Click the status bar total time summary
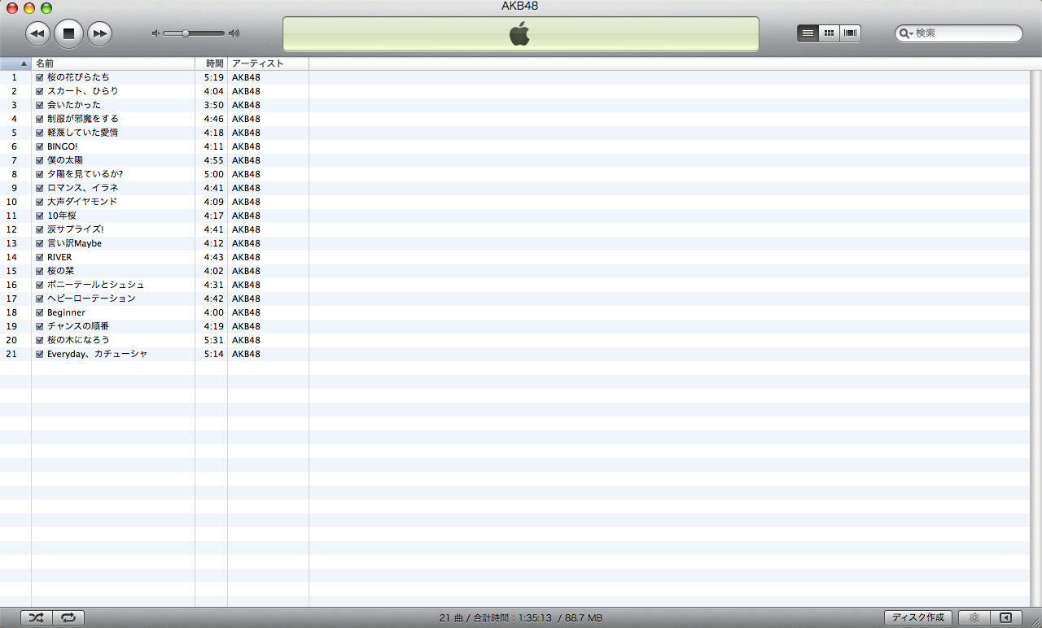The width and height of the screenshot is (1042, 628). 521,618
